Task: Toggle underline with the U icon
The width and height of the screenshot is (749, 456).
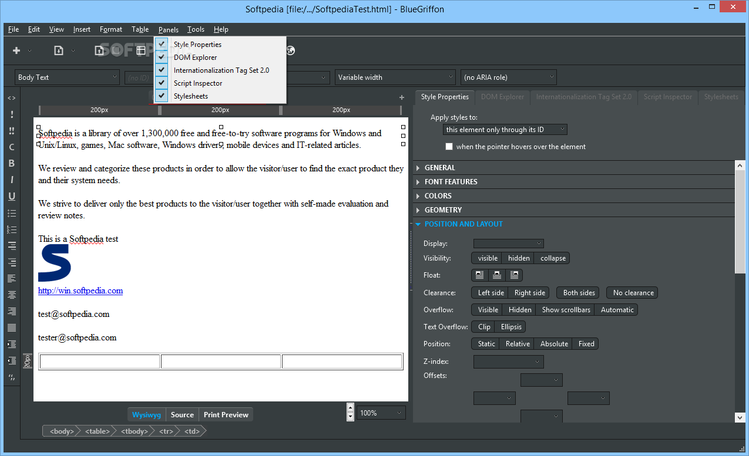Action: click(x=12, y=197)
